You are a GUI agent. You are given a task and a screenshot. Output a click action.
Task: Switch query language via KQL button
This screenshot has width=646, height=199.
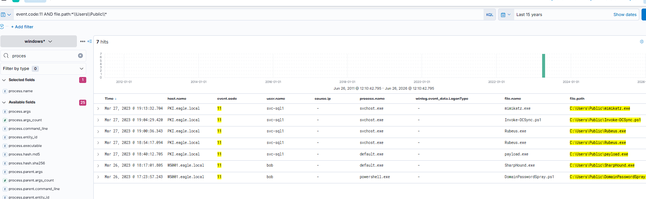[x=490, y=15]
